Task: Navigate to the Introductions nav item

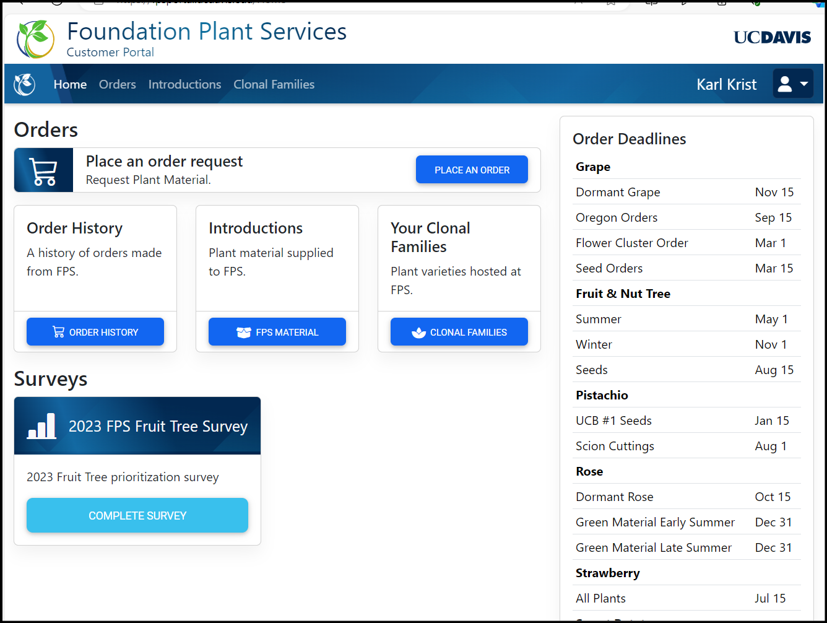Action: coord(184,84)
